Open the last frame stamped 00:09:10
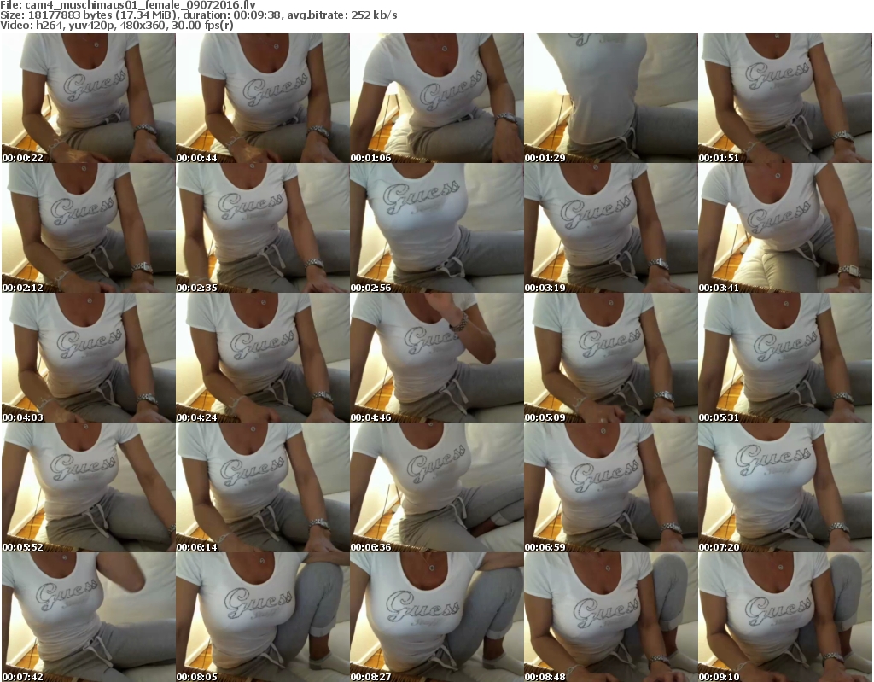874x682 pixels. tap(785, 617)
